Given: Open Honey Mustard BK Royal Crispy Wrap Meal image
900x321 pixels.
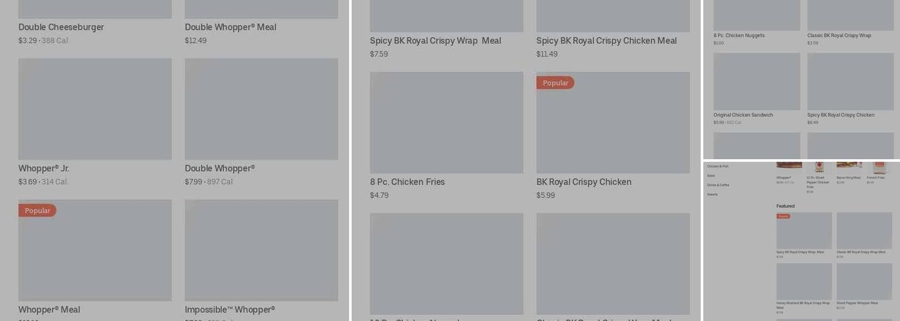Looking at the screenshot, I should (804, 281).
